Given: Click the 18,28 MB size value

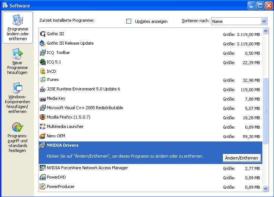Looking at the screenshot, I should coord(251,118).
